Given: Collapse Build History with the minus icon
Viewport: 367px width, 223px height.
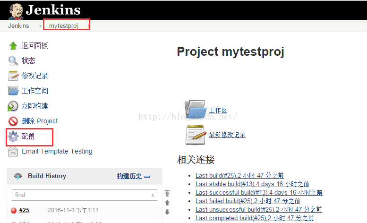Looking at the screenshot, I should pyautogui.click(x=147, y=177).
